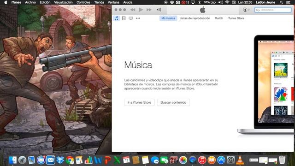
Task: Select the Mi música tab
Action: pyautogui.click(x=168, y=18)
